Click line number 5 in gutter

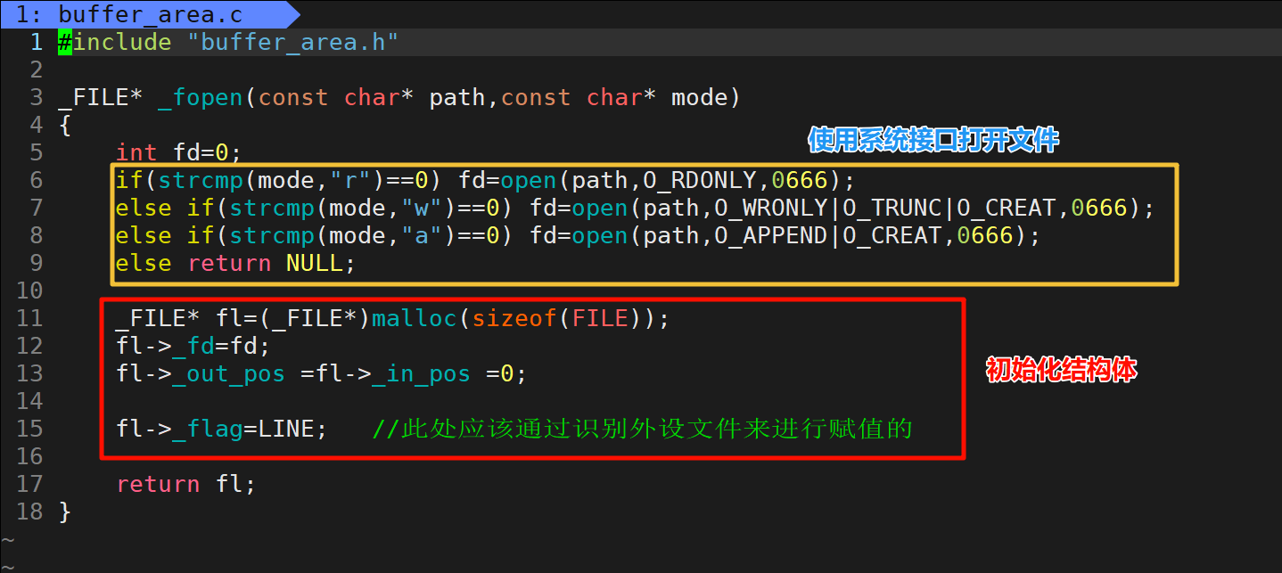coord(36,152)
